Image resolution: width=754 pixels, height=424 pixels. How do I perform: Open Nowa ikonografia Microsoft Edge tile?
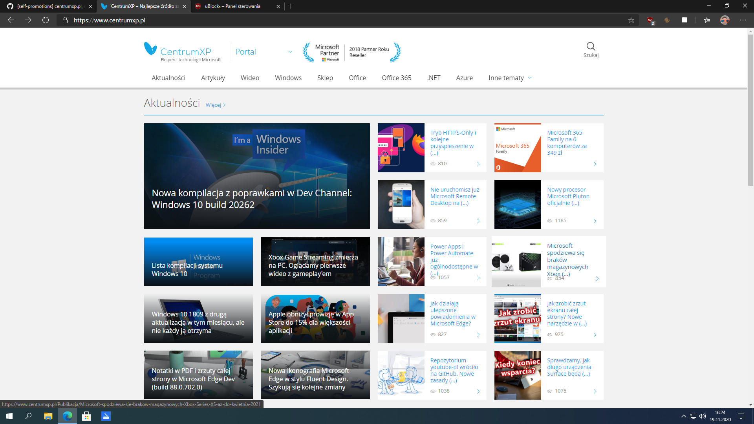(315, 375)
